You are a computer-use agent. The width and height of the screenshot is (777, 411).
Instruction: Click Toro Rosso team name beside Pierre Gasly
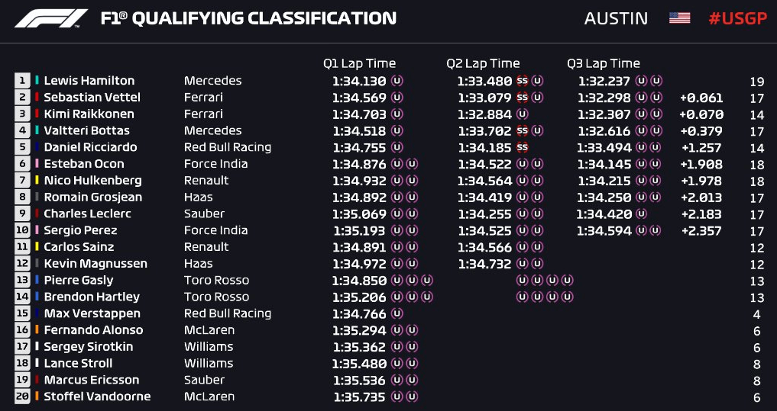point(216,280)
